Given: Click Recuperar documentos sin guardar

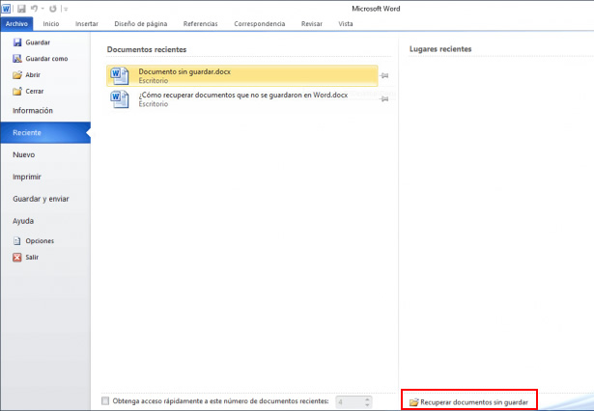Looking at the screenshot, I should coord(469,402).
